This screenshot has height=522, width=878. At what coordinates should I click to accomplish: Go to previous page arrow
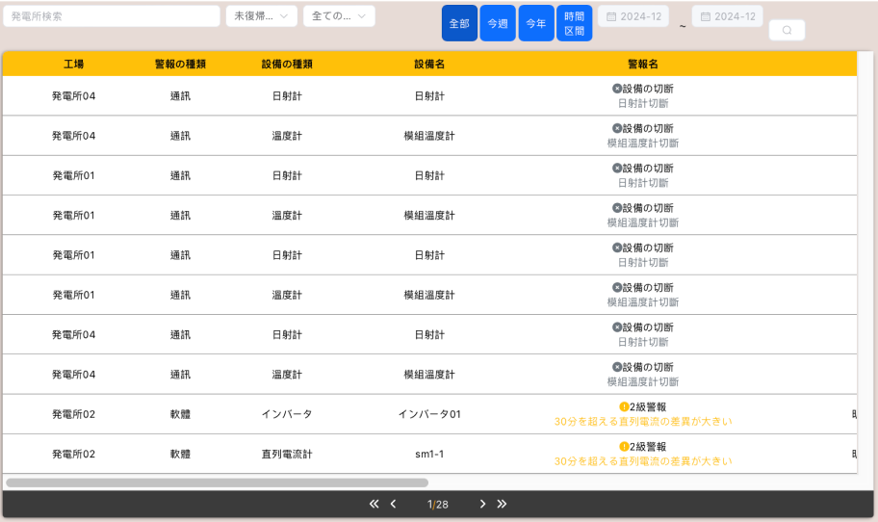(x=393, y=504)
